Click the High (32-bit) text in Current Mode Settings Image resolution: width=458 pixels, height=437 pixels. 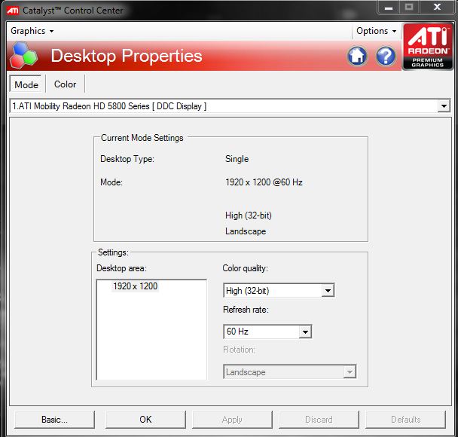[249, 215]
